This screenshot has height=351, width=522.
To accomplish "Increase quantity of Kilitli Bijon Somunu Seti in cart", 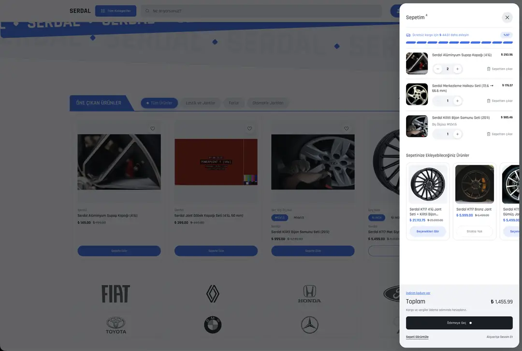I will pos(457,134).
